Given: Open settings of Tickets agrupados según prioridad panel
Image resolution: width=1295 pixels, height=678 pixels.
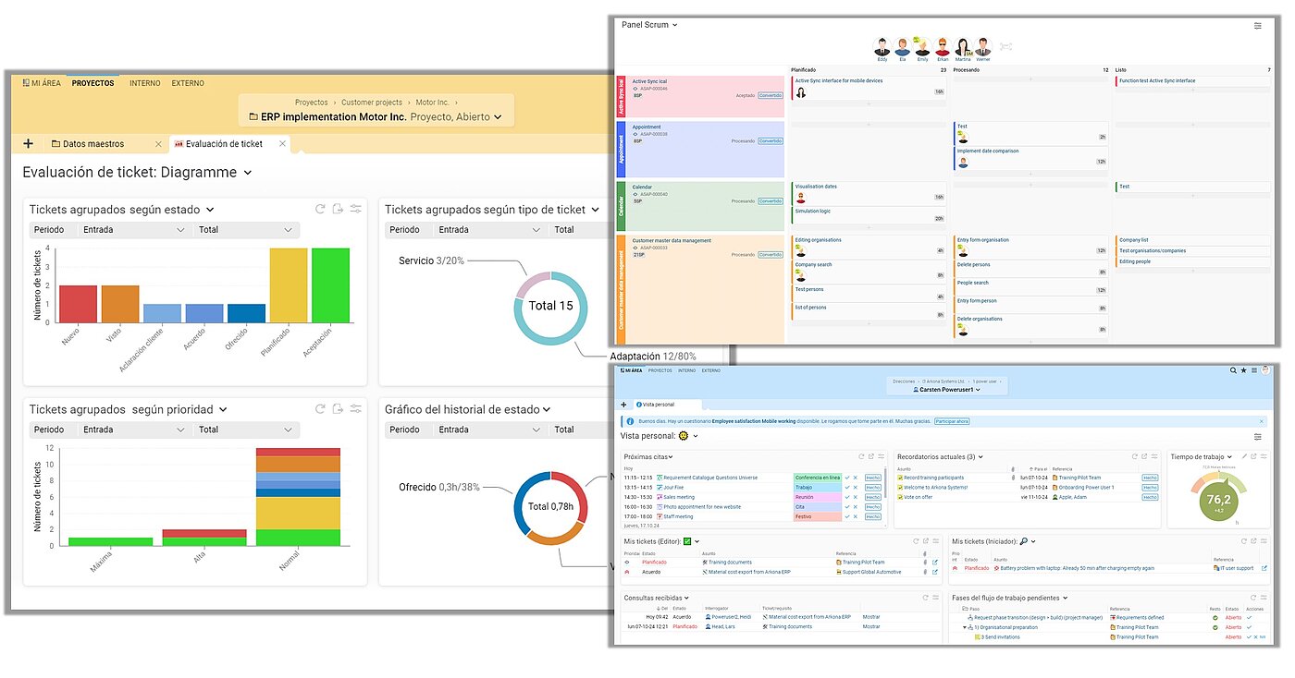Looking at the screenshot, I should (x=355, y=409).
